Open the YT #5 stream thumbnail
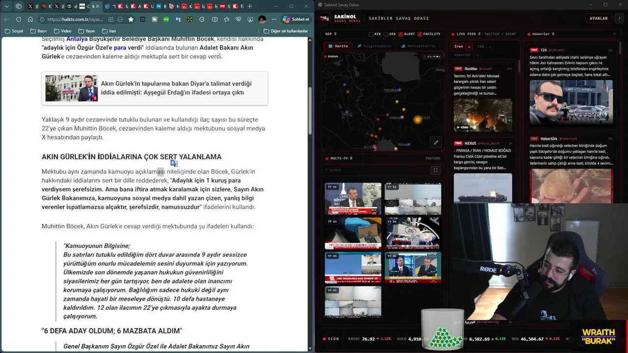This screenshot has height=353, width=628. point(353,268)
